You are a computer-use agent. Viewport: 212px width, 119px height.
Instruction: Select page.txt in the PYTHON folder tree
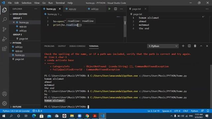pyautogui.click(x=20, y=59)
